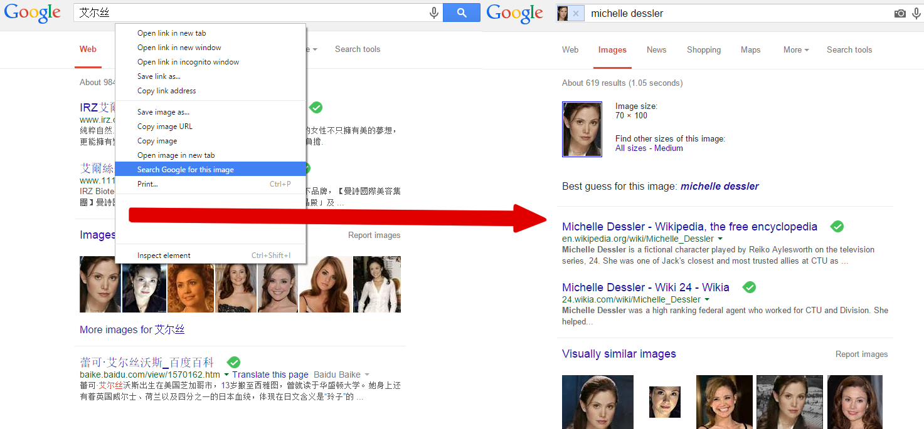Viewport: 924px width, 429px height.
Task: Select "Search Google for this image" menu item
Action: click(x=186, y=170)
